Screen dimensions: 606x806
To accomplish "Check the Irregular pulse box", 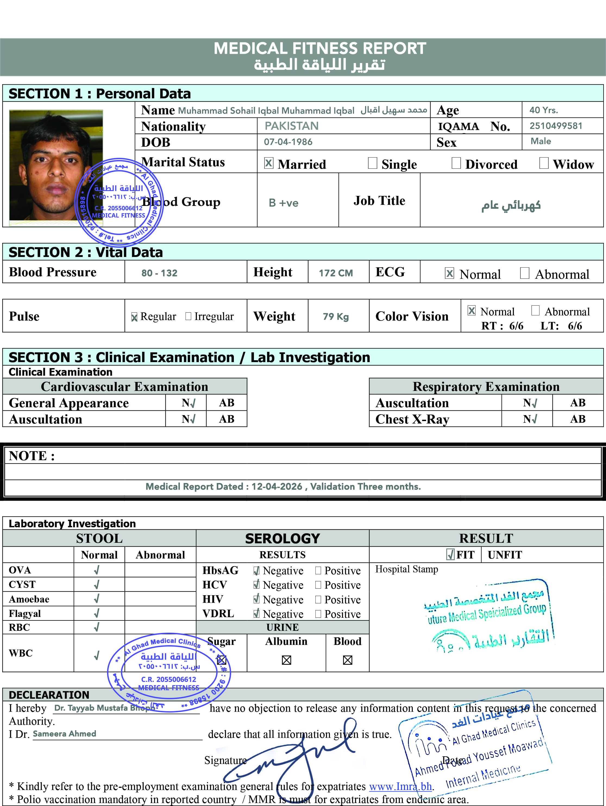I will tap(188, 316).
